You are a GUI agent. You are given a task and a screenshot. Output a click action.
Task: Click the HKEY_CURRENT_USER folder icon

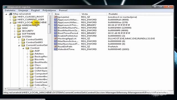coord(14,19)
